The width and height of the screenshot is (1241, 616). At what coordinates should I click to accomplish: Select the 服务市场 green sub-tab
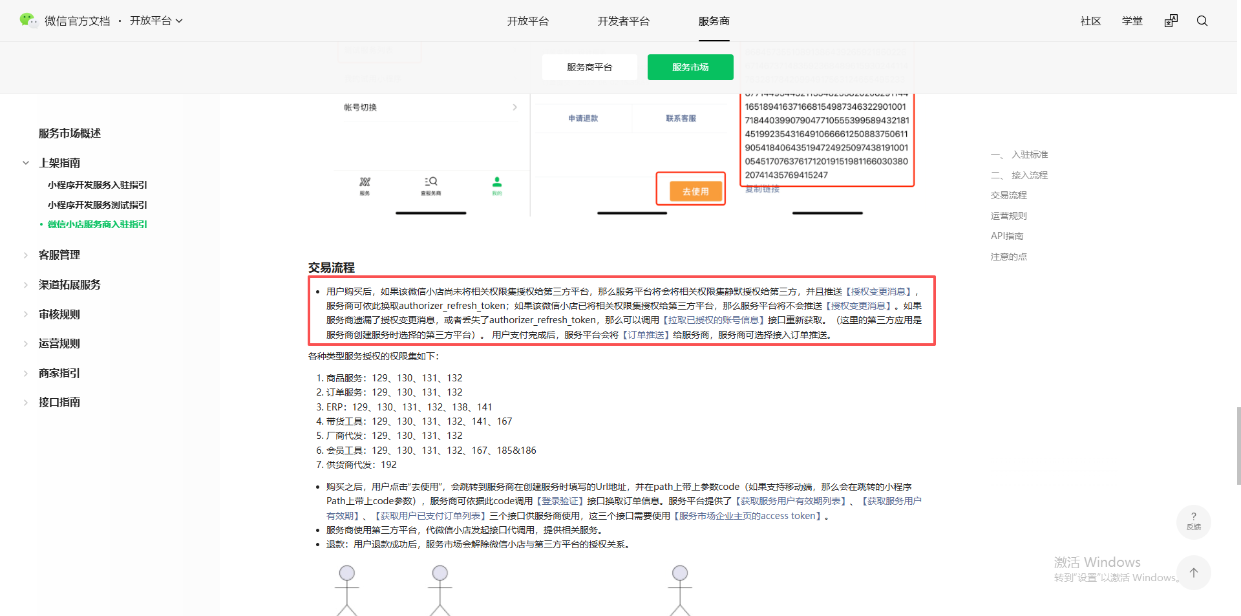click(690, 67)
